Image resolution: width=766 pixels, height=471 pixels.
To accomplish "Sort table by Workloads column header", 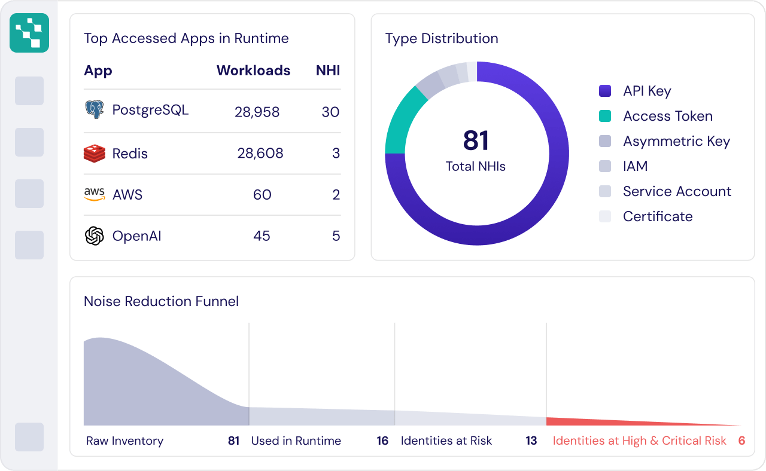I will coord(253,71).
